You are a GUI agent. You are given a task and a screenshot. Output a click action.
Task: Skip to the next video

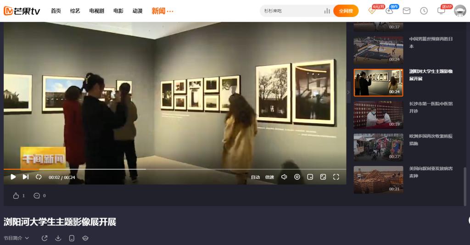[x=26, y=177]
